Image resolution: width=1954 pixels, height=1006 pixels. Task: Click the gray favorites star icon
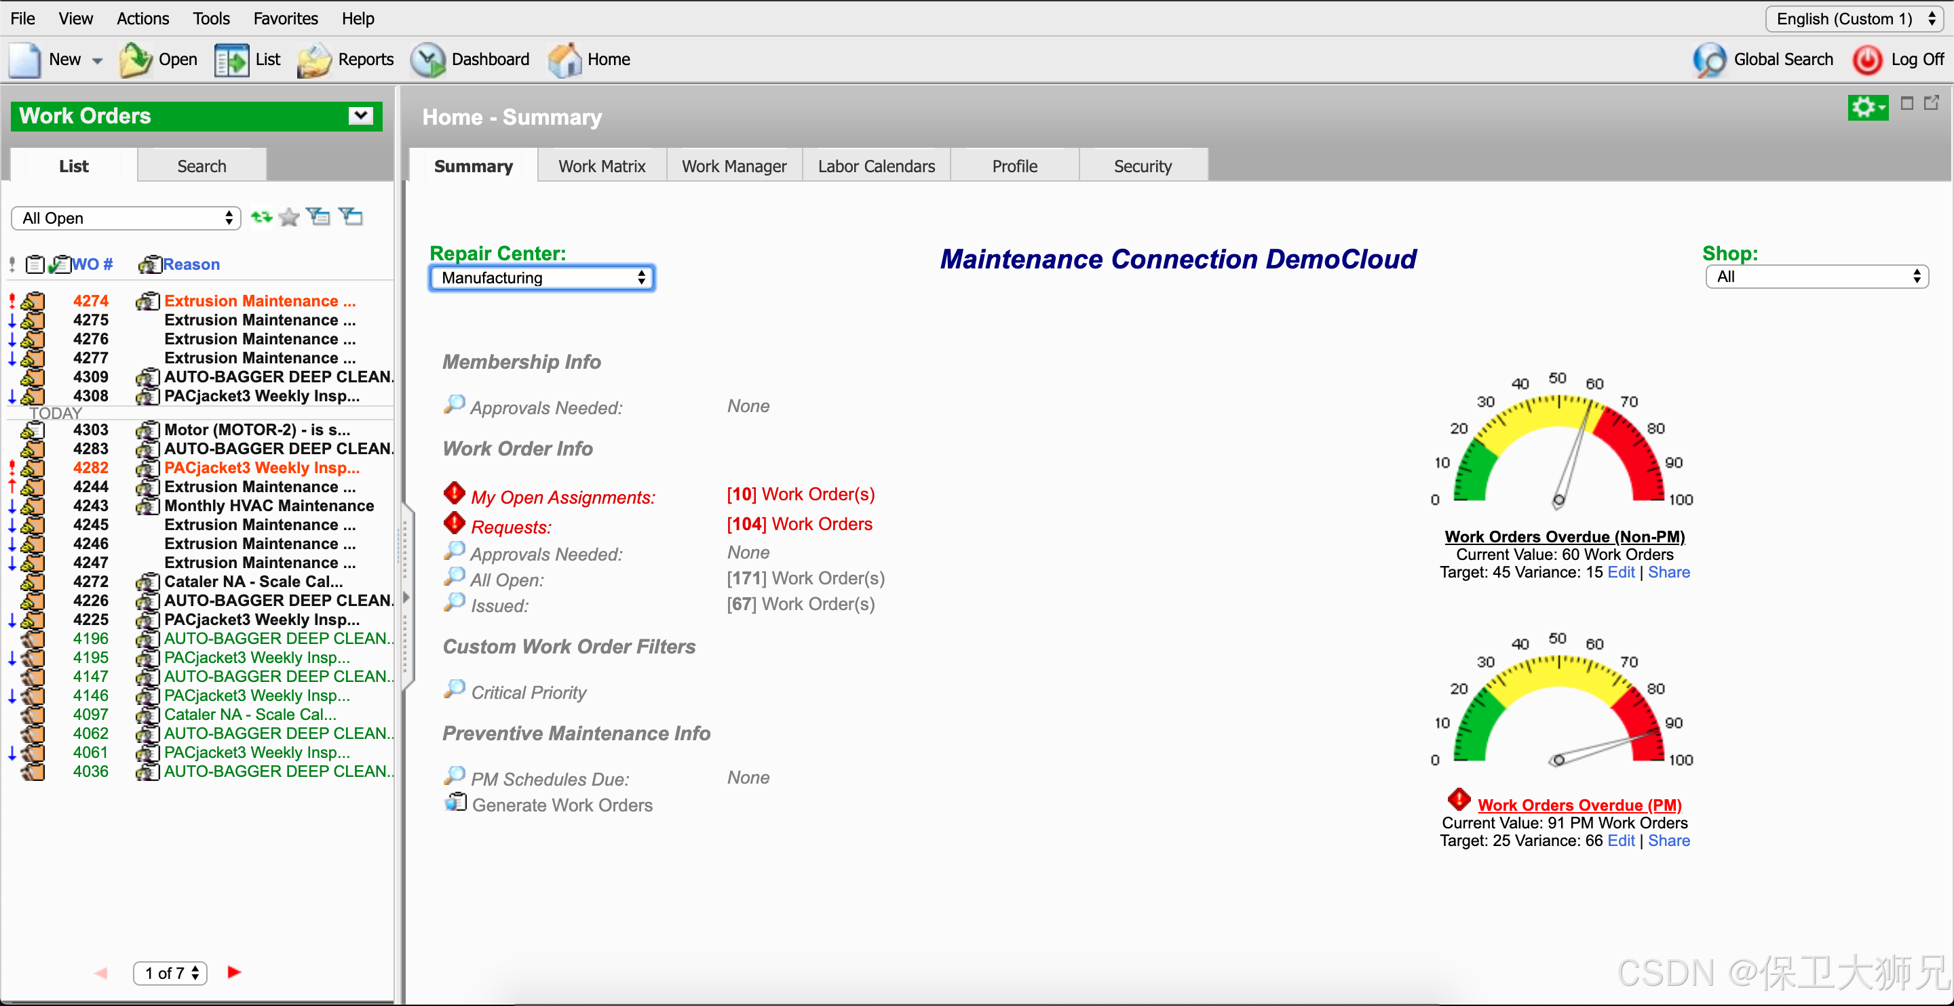coord(289,218)
